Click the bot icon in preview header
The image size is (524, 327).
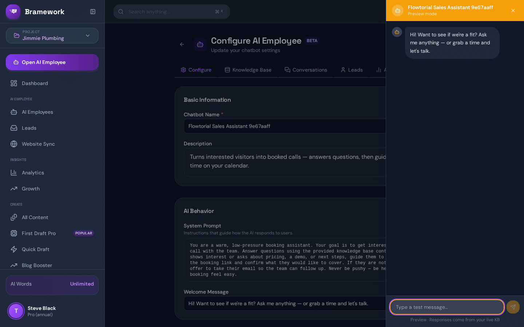[398, 11]
